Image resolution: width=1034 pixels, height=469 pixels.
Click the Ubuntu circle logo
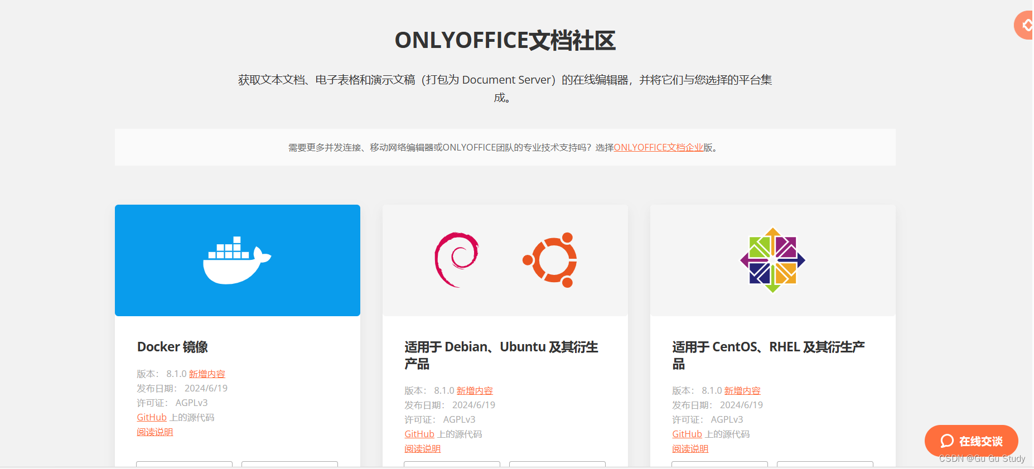click(550, 260)
